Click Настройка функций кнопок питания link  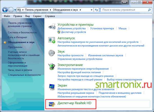[79, 72]
